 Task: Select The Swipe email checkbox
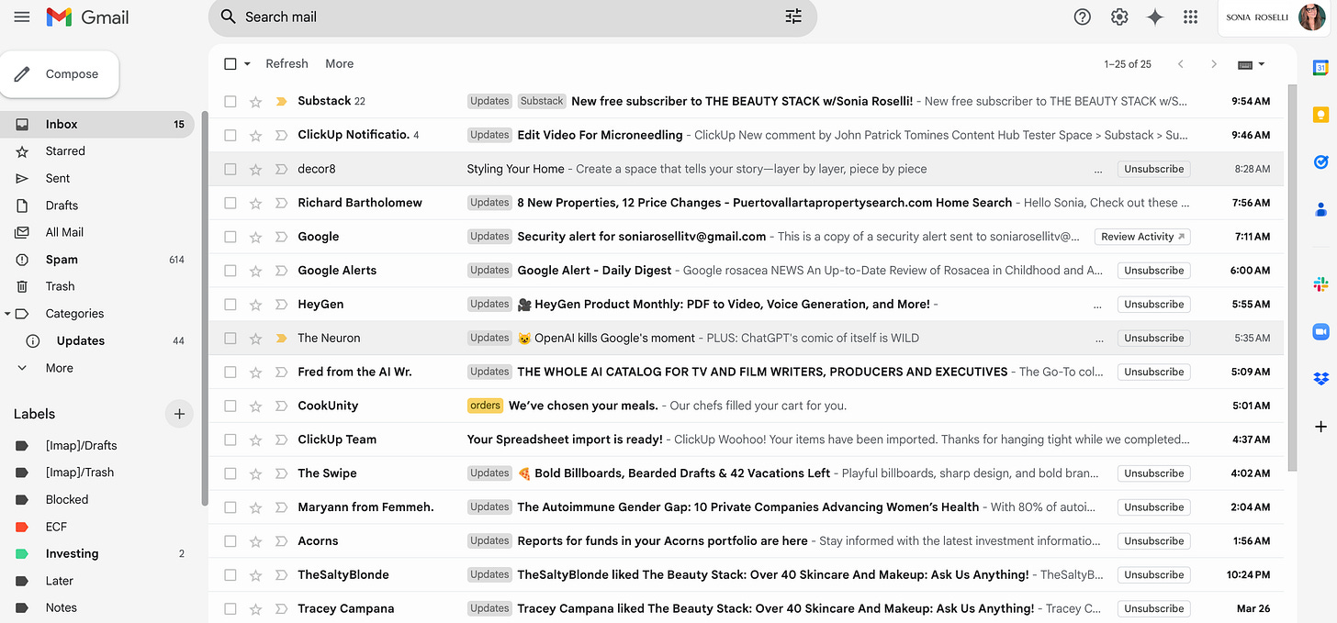230,473
